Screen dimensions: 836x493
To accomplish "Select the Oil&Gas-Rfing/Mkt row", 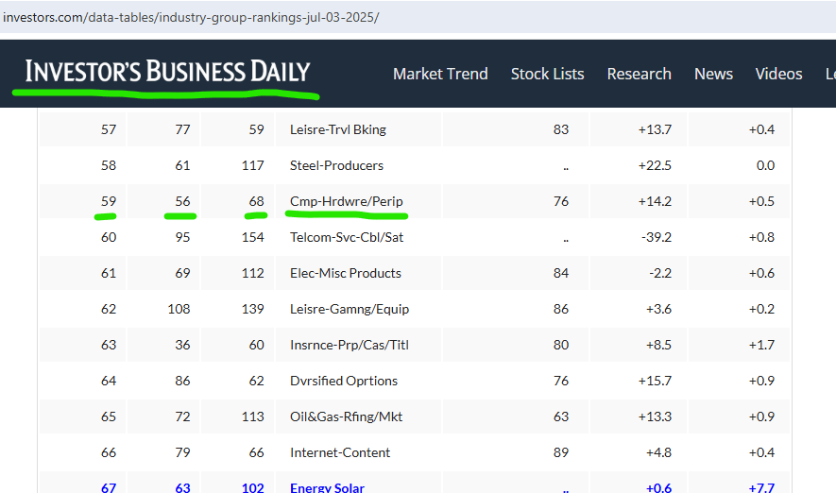I will pos(415,416).
